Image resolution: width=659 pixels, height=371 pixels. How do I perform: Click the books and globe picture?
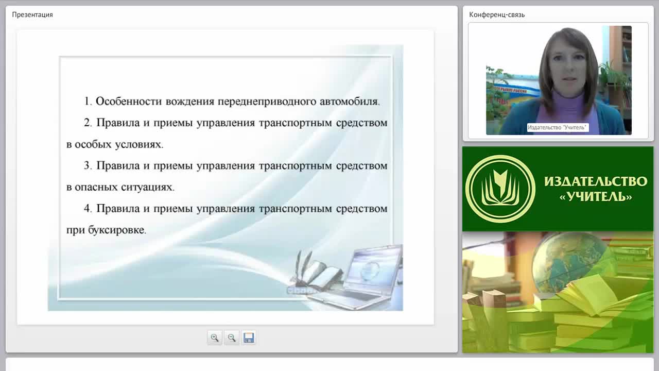click(558, 292)
